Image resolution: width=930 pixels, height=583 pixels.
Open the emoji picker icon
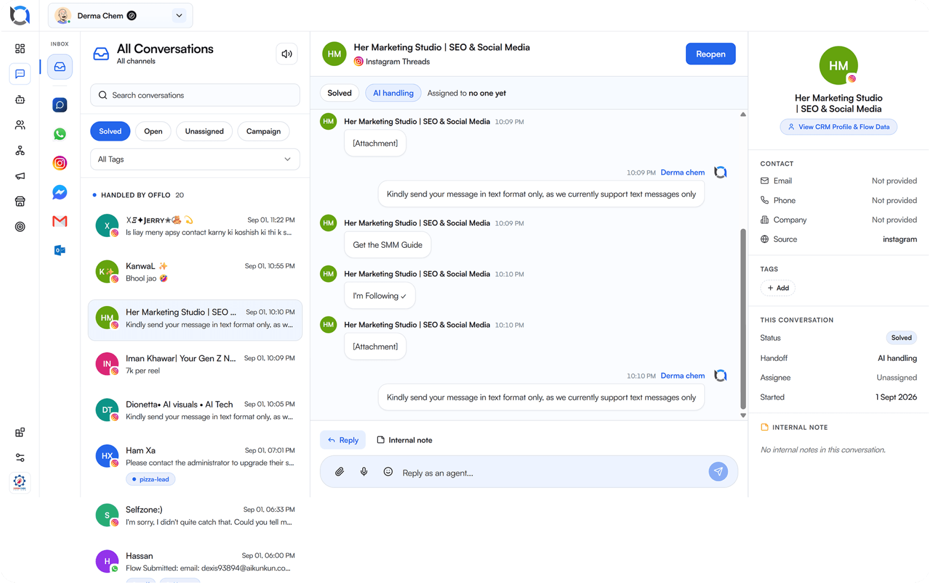point(388,472)
